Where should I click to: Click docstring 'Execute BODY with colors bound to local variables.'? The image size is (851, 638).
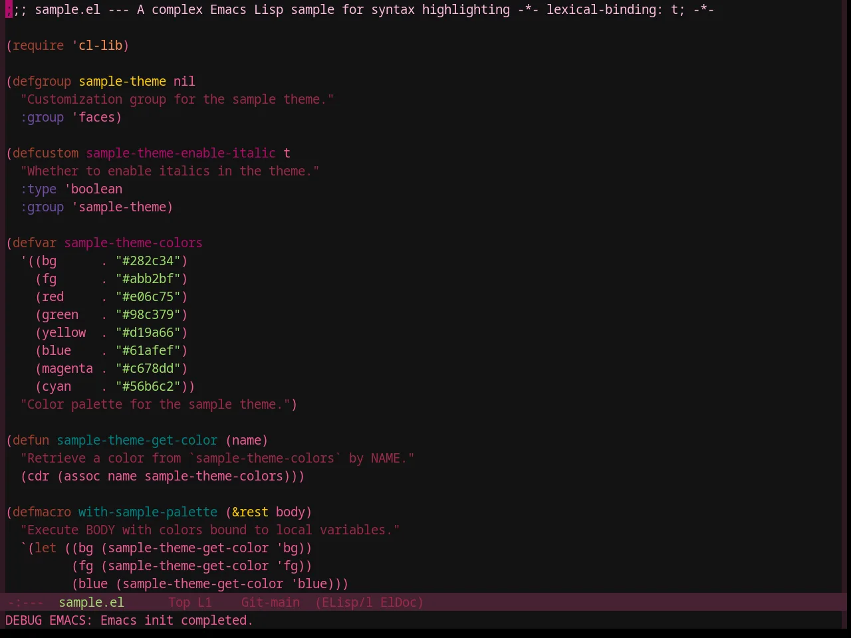[x=210, y=530]
